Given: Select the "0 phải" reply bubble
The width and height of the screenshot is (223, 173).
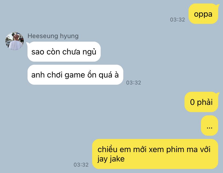Looking at the screenshot, I should pyautogui.click(x=201, y=102).
